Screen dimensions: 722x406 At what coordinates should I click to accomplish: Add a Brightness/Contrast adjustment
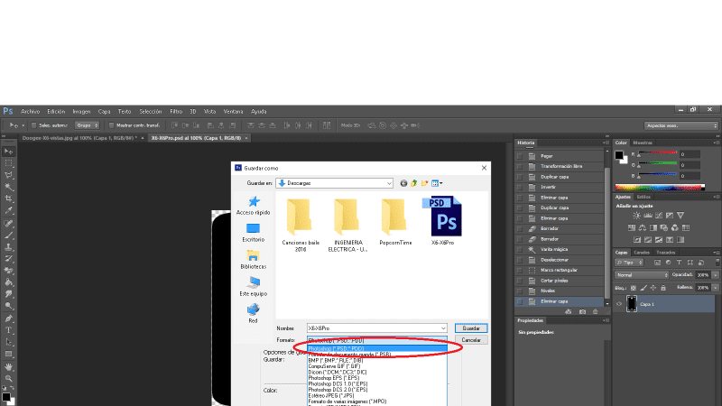click(637, 216)
